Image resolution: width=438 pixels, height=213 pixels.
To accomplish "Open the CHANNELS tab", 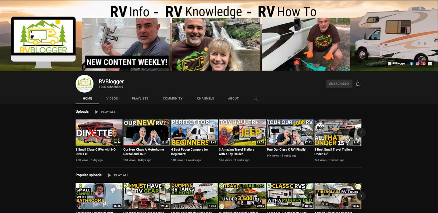I will 206,99.
